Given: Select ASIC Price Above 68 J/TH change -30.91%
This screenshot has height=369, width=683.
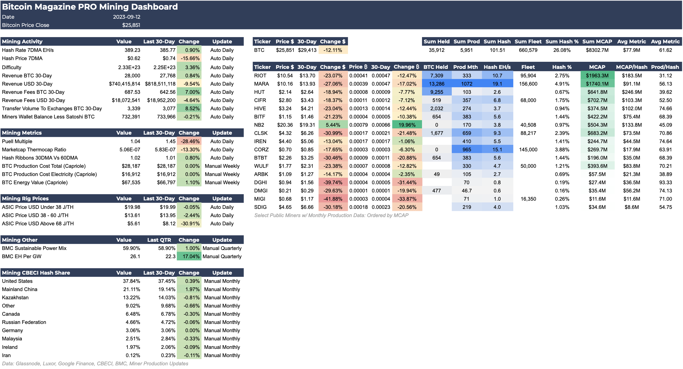Looking at the screenshot, I should point(189,224).
